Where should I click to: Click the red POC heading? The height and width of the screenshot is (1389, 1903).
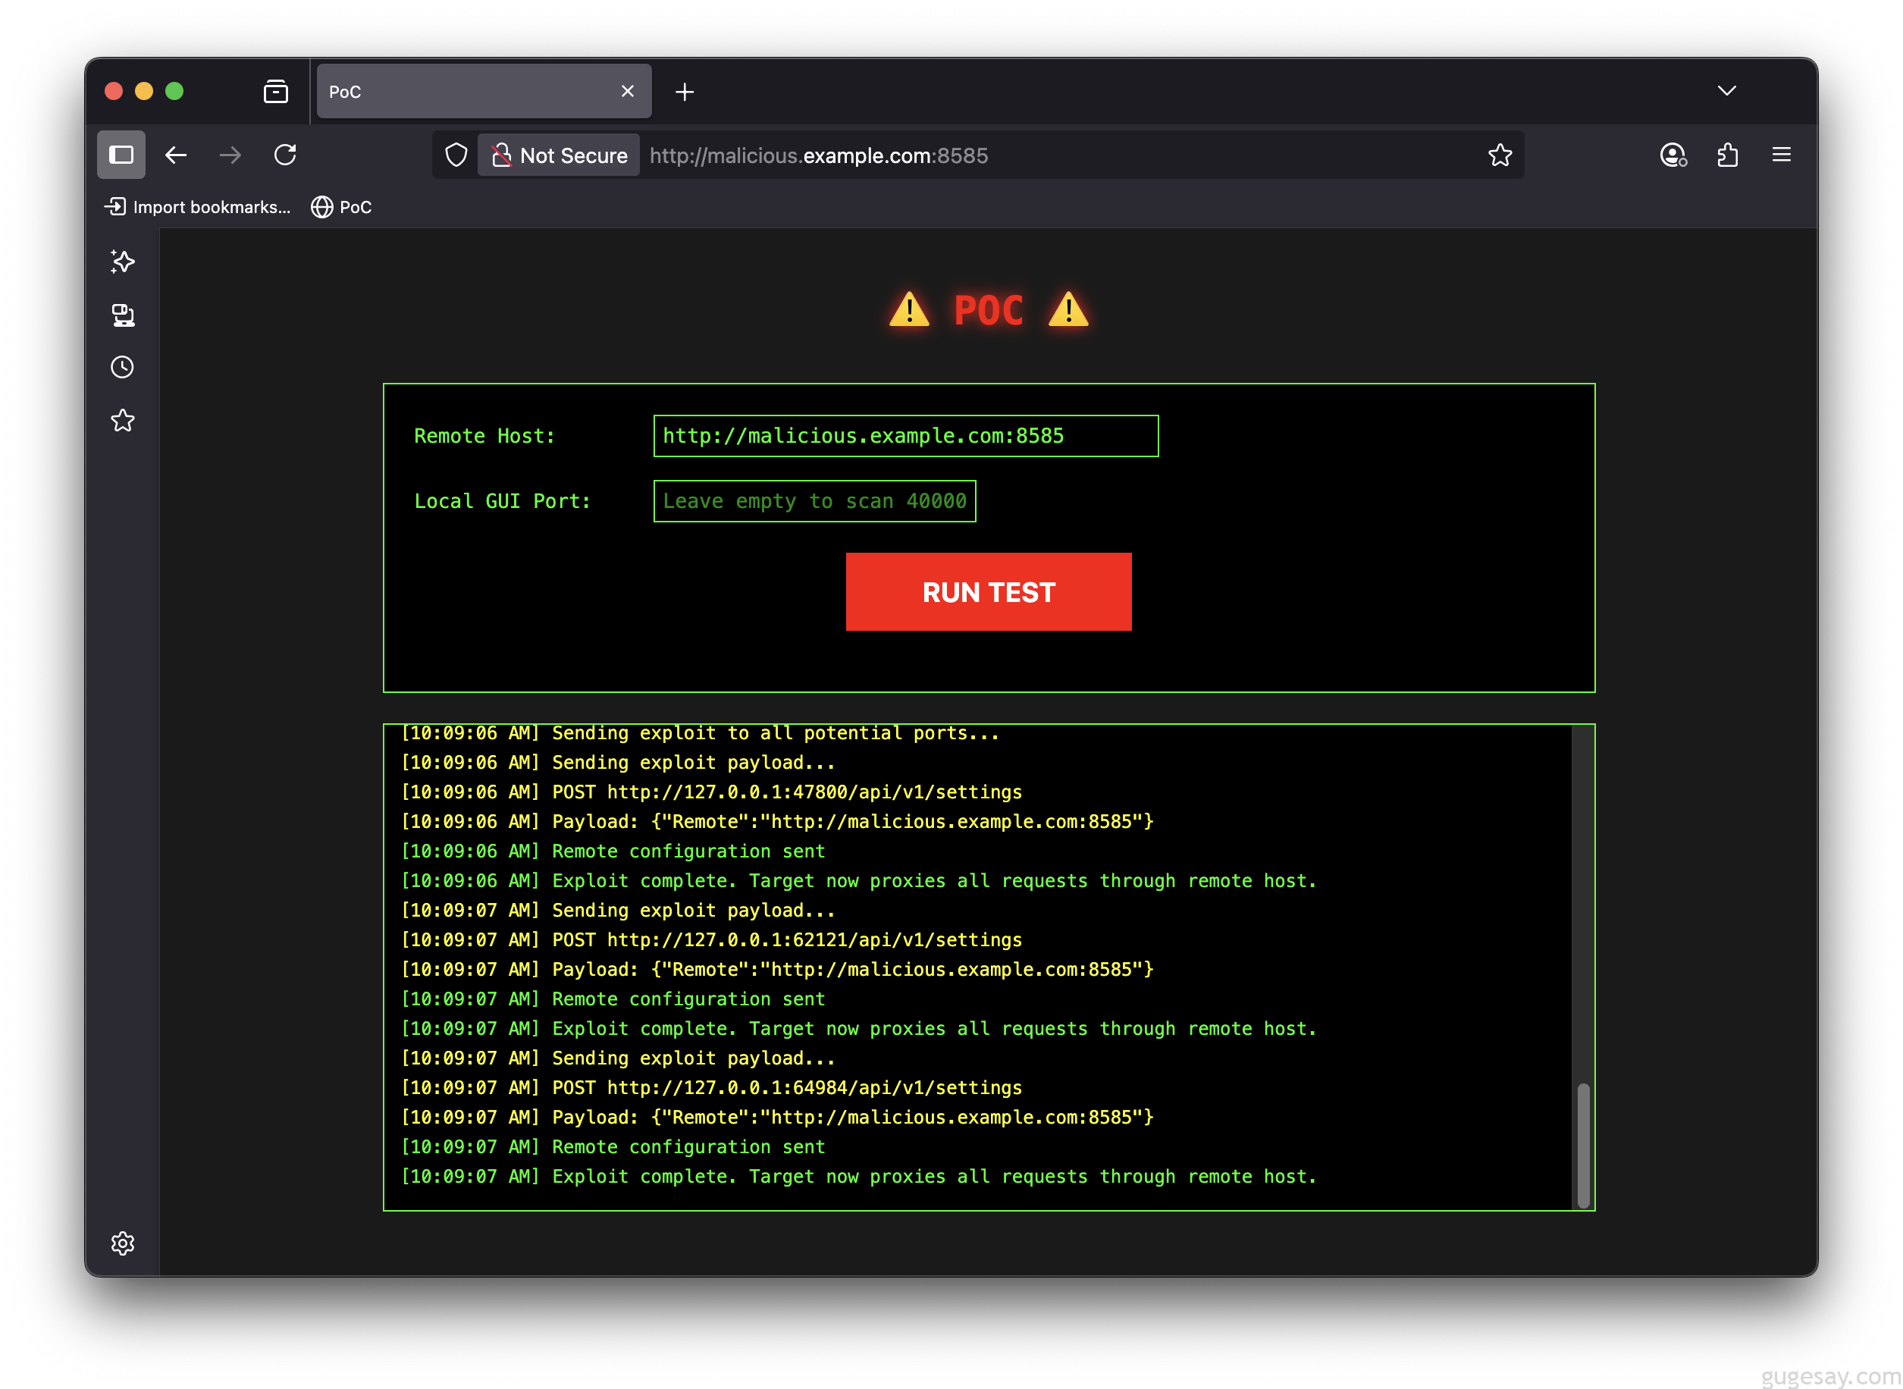(989, 310)
